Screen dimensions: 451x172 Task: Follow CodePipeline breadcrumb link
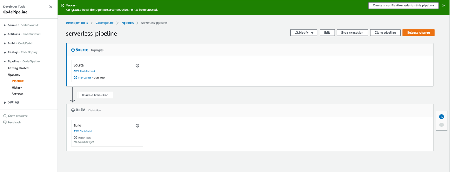(104, 23)
